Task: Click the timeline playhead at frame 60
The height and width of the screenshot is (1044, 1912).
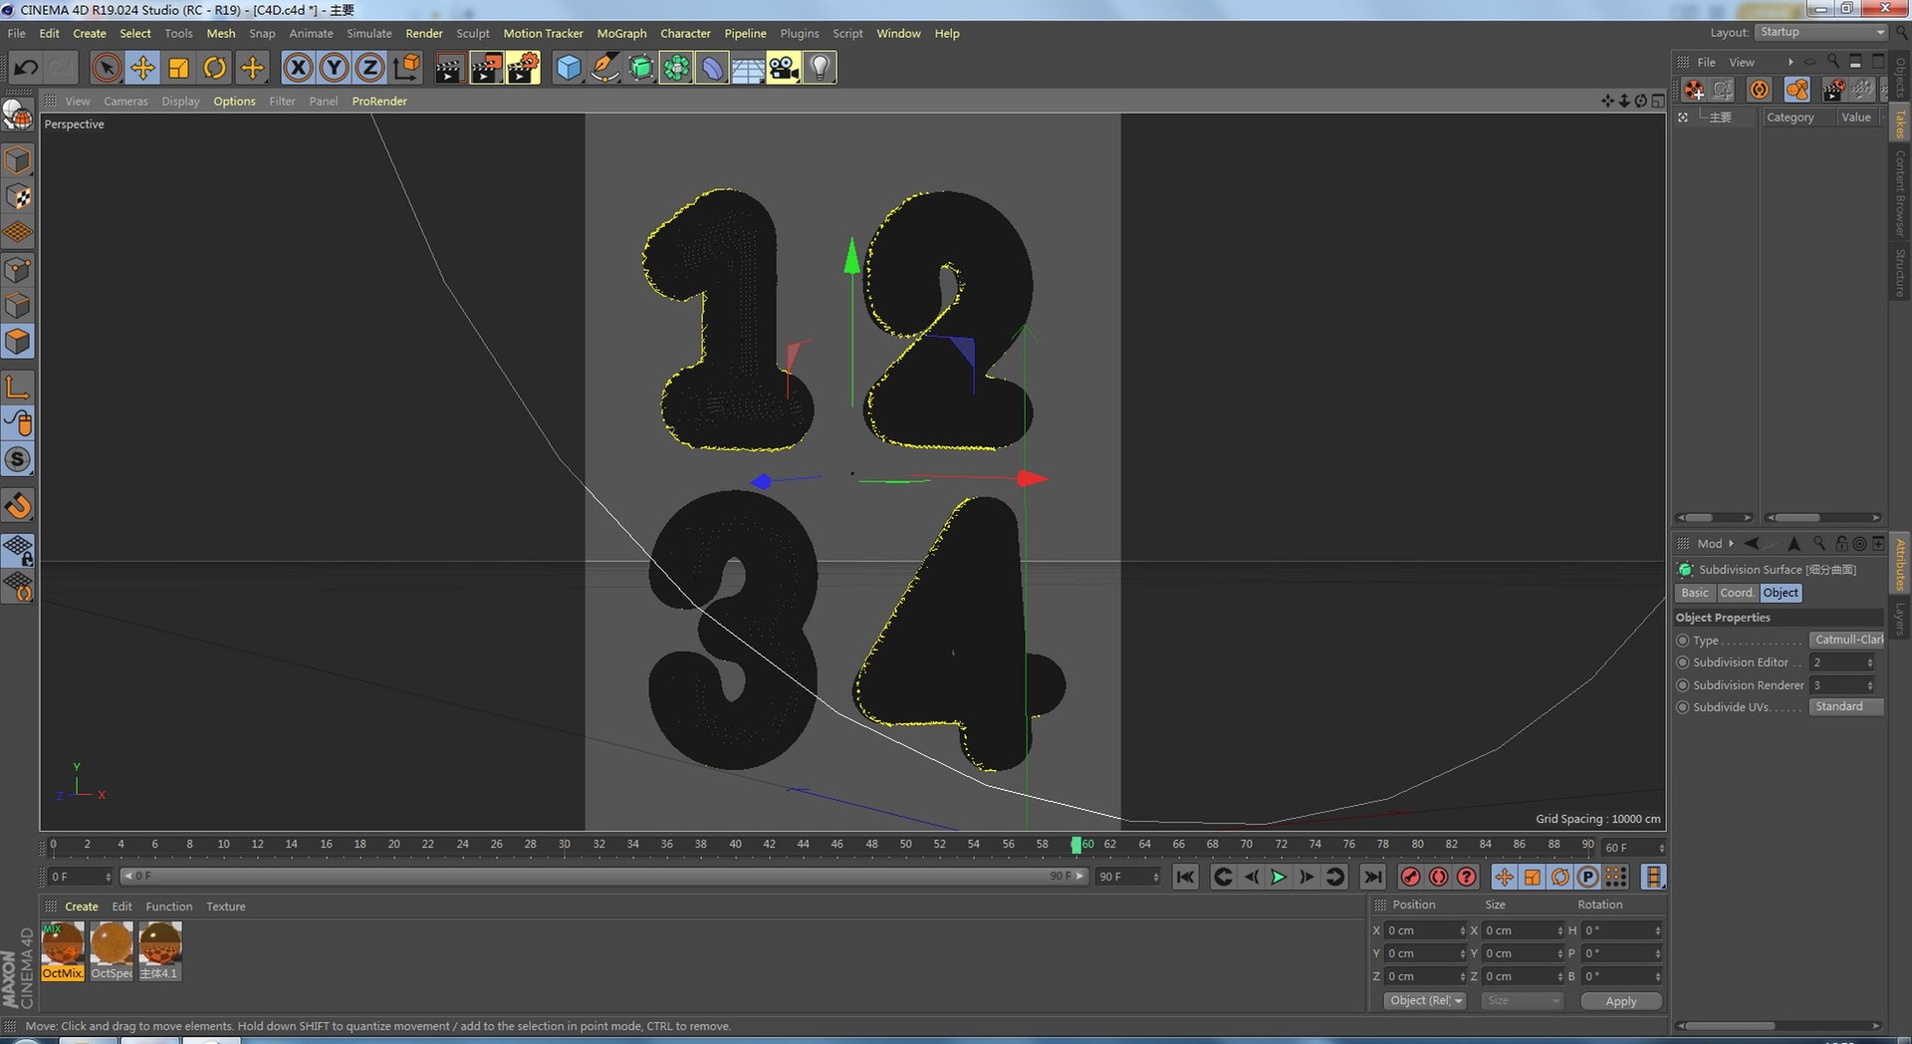Action: (x=1075, y=845)
